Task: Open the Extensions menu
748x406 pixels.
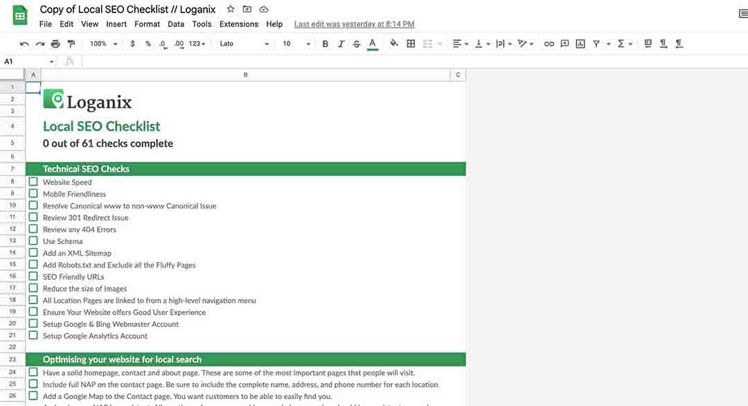Action: (238, 24)
